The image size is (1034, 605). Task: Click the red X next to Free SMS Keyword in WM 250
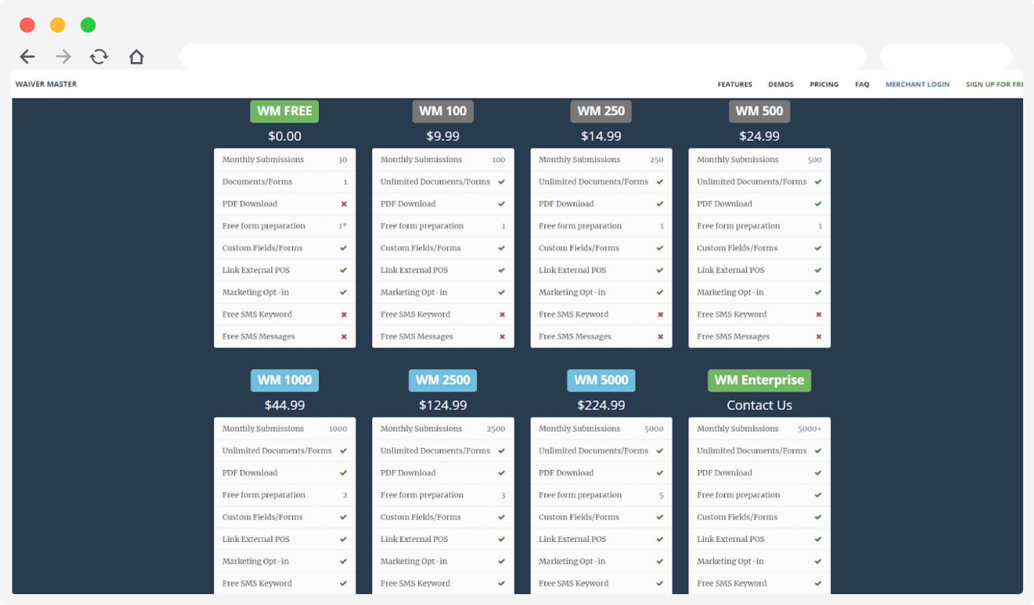(660, 314)
